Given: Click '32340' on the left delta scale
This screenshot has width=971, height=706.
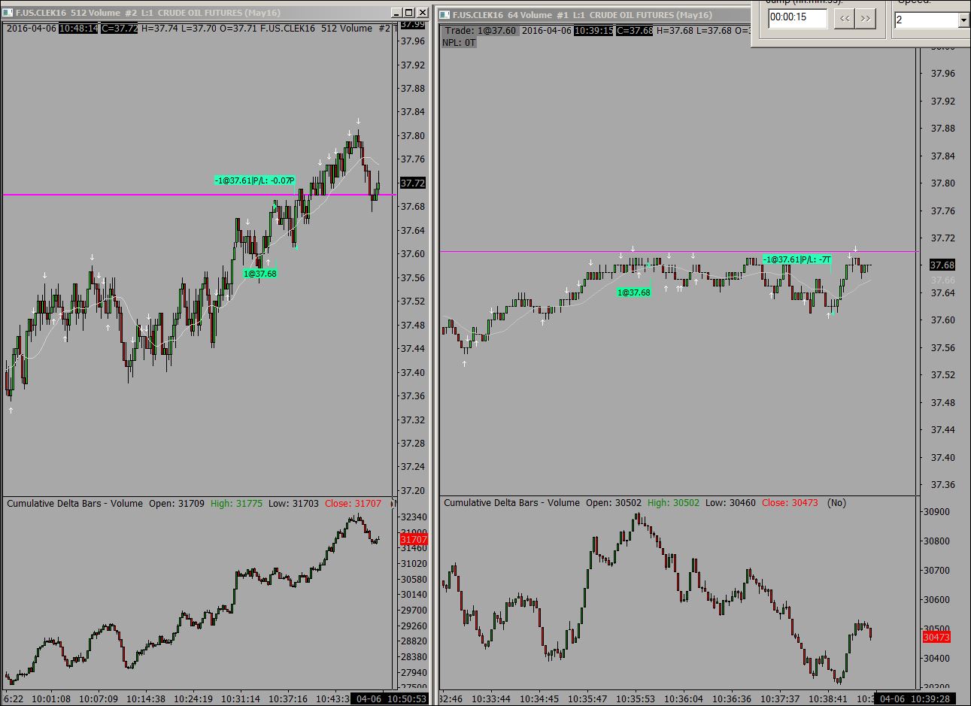Looking at the screenshot, I should coord(414,517).
